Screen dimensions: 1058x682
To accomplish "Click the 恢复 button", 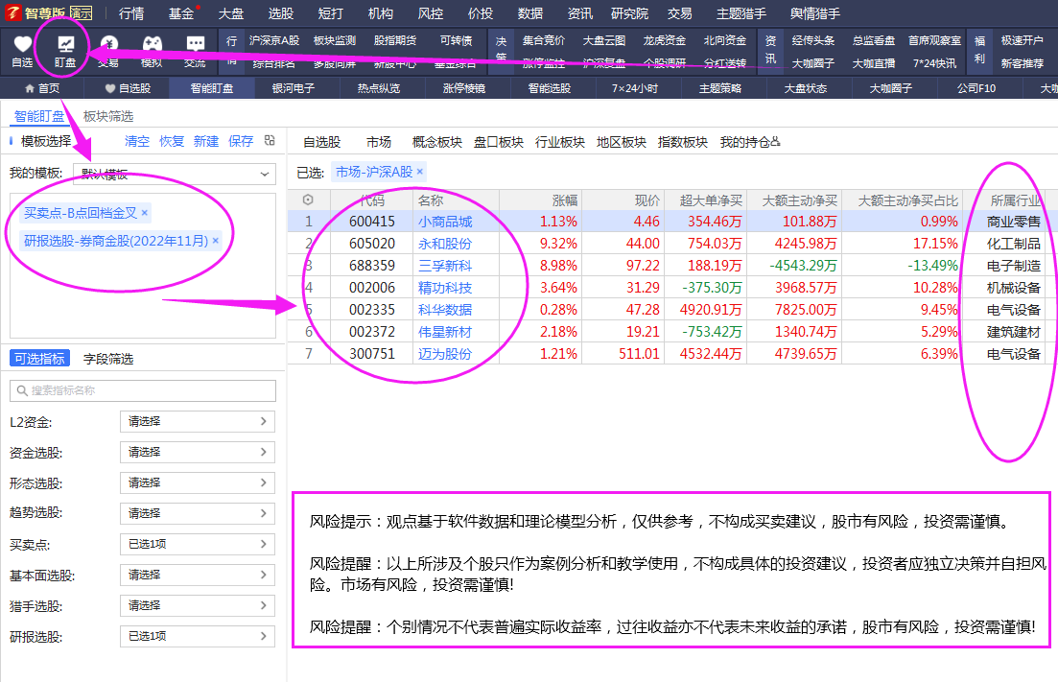I will tap(172, 141).
